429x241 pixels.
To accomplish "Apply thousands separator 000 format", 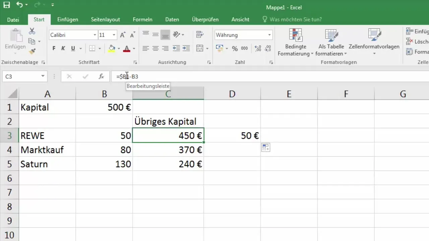I will click(x=244, y=49).
